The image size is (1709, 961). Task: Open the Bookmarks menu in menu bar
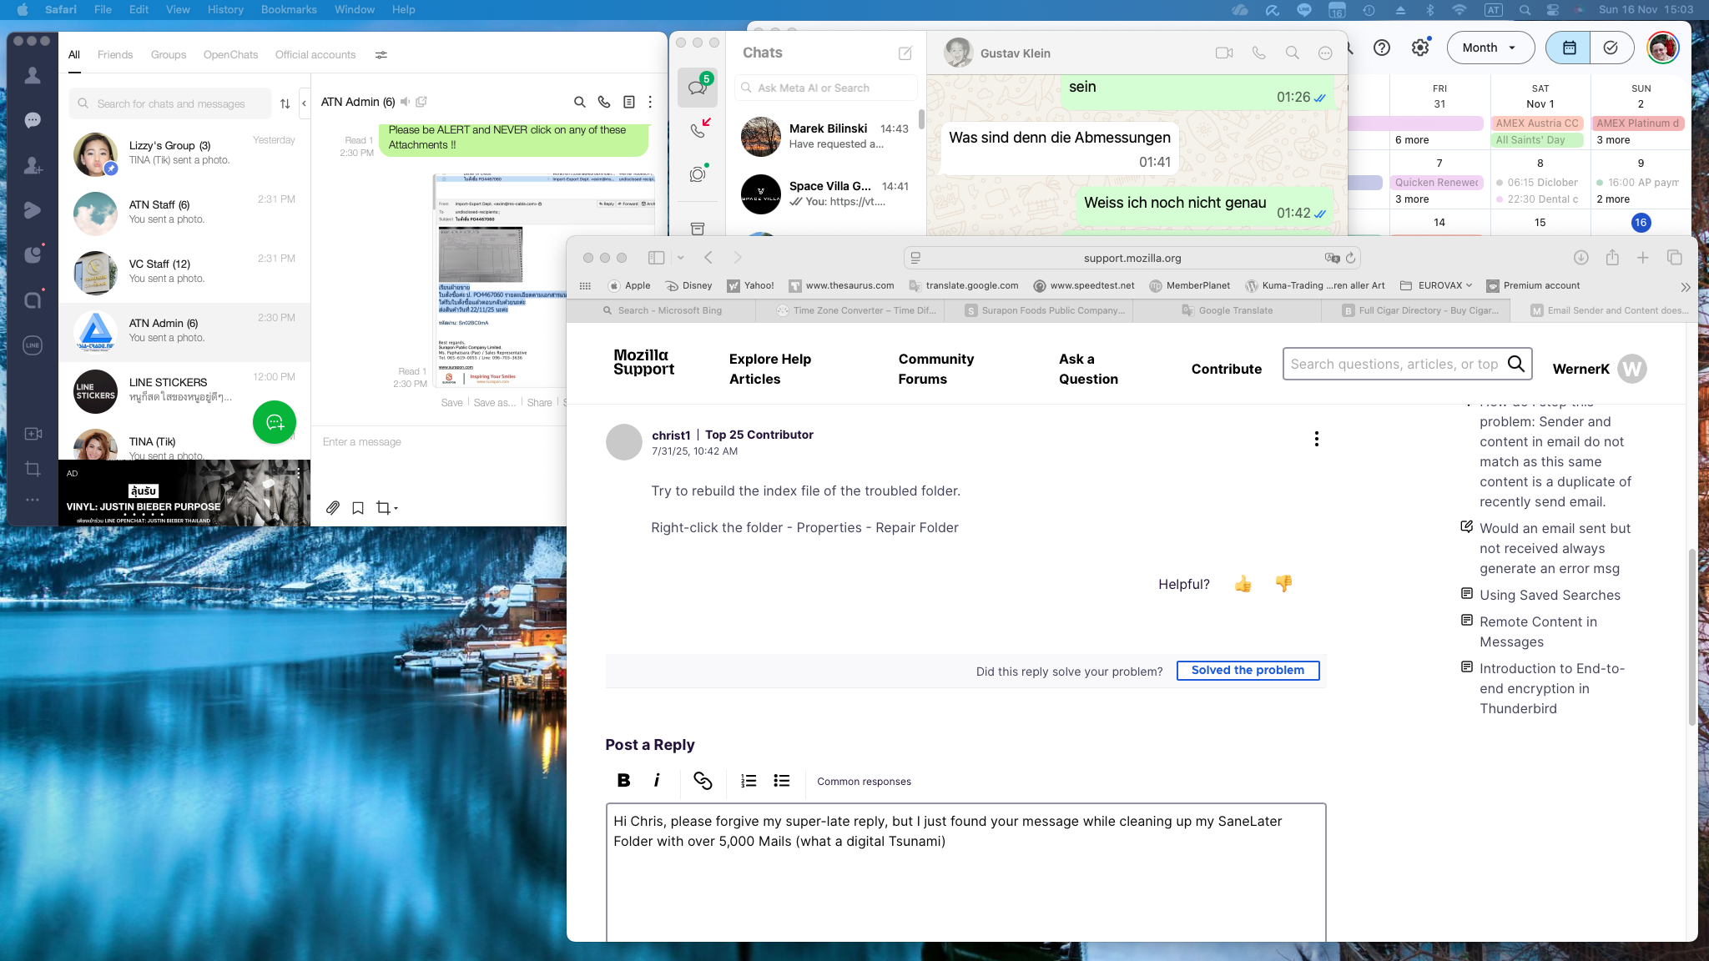288,9
